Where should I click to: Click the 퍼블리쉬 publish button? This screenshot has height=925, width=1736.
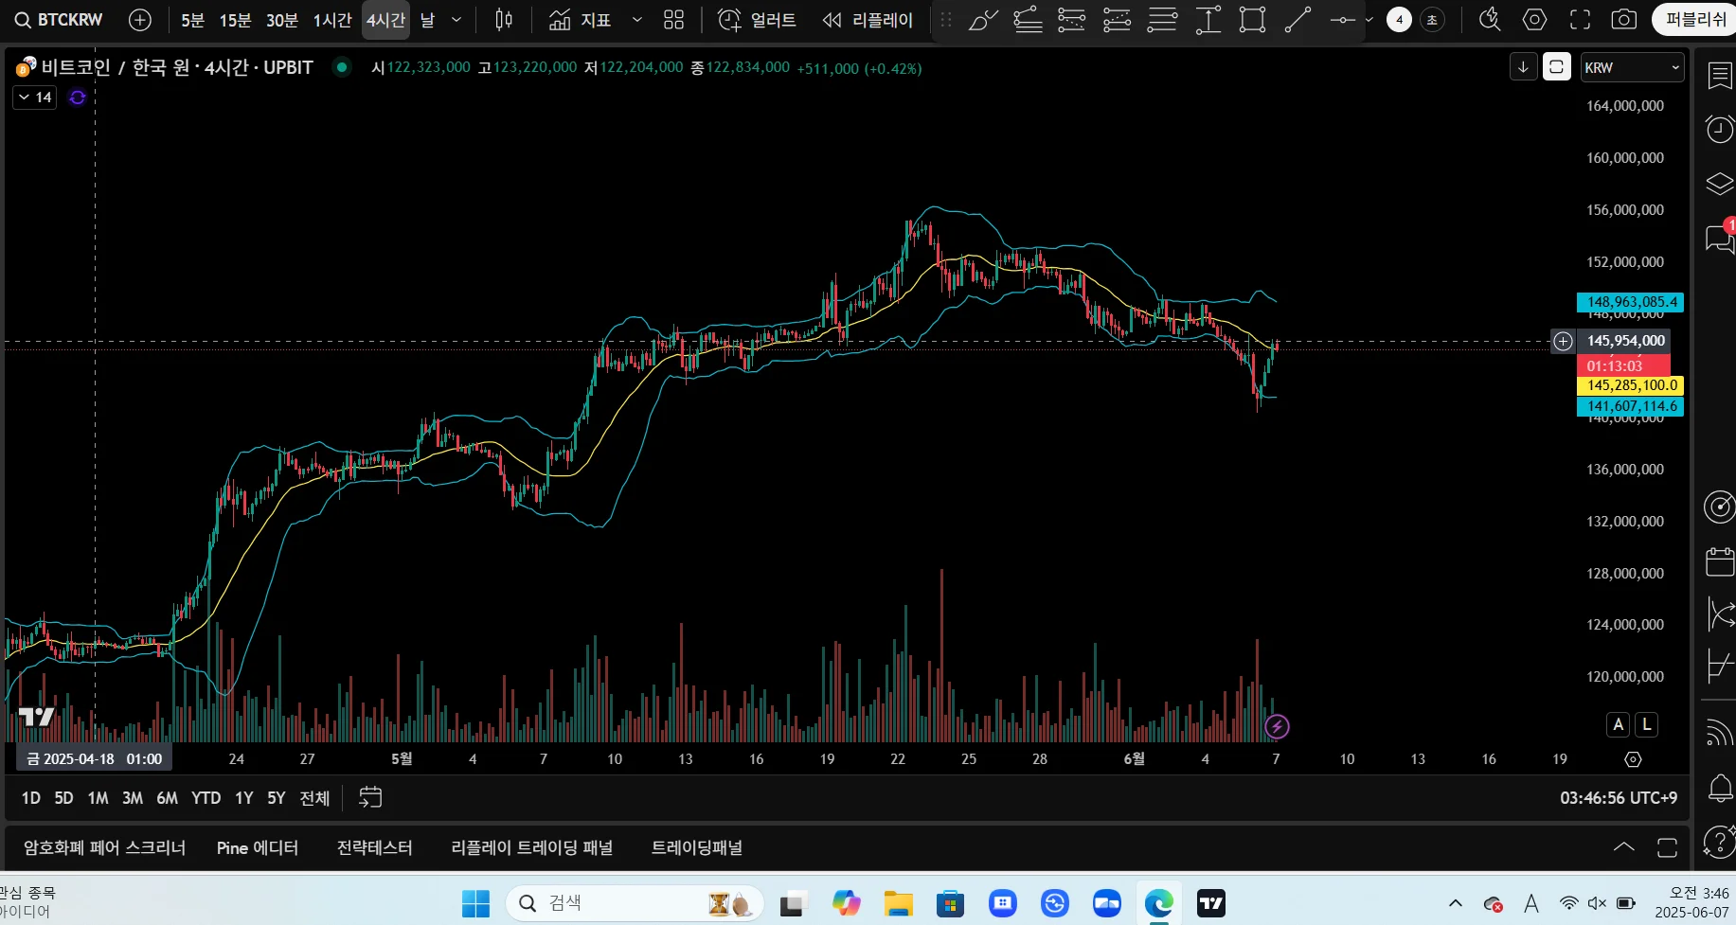(1695, 20)
